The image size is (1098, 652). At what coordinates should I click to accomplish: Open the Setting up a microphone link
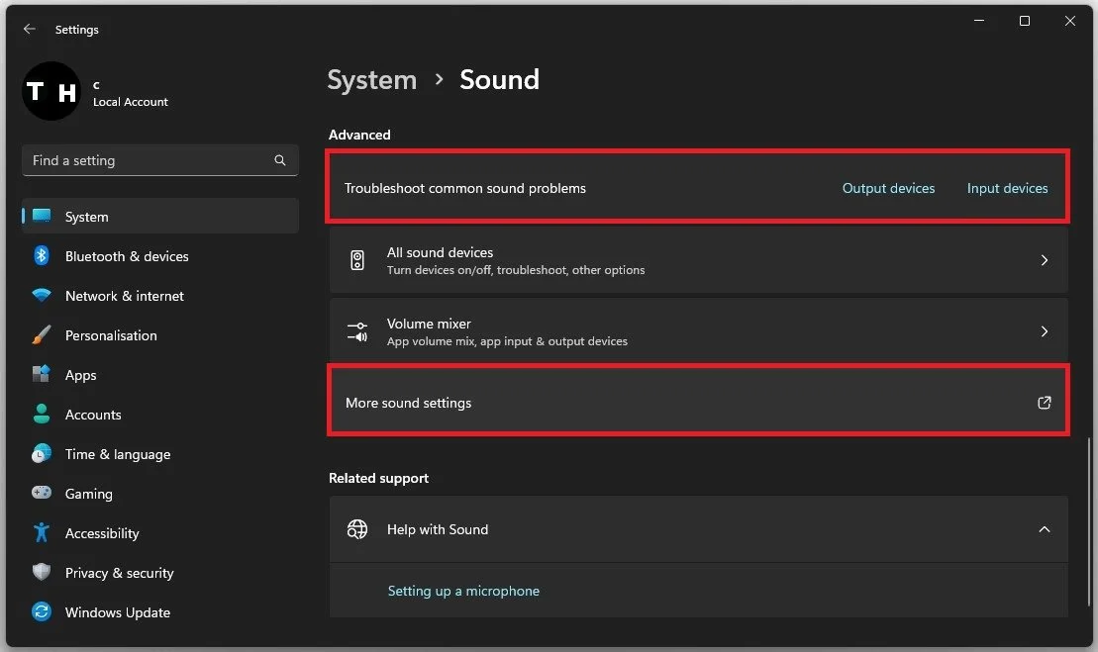pyautogui.click(x=463, y=591)
